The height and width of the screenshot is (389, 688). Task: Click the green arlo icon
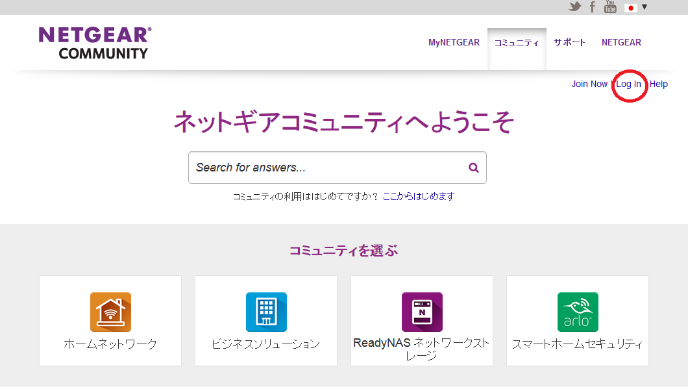click(578, 312)
